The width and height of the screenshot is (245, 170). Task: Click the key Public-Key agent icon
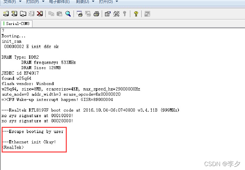click(124, 14)
